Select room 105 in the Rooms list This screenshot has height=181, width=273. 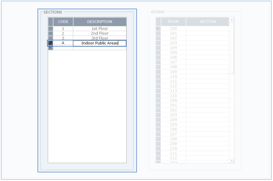(x=173, y=52)
